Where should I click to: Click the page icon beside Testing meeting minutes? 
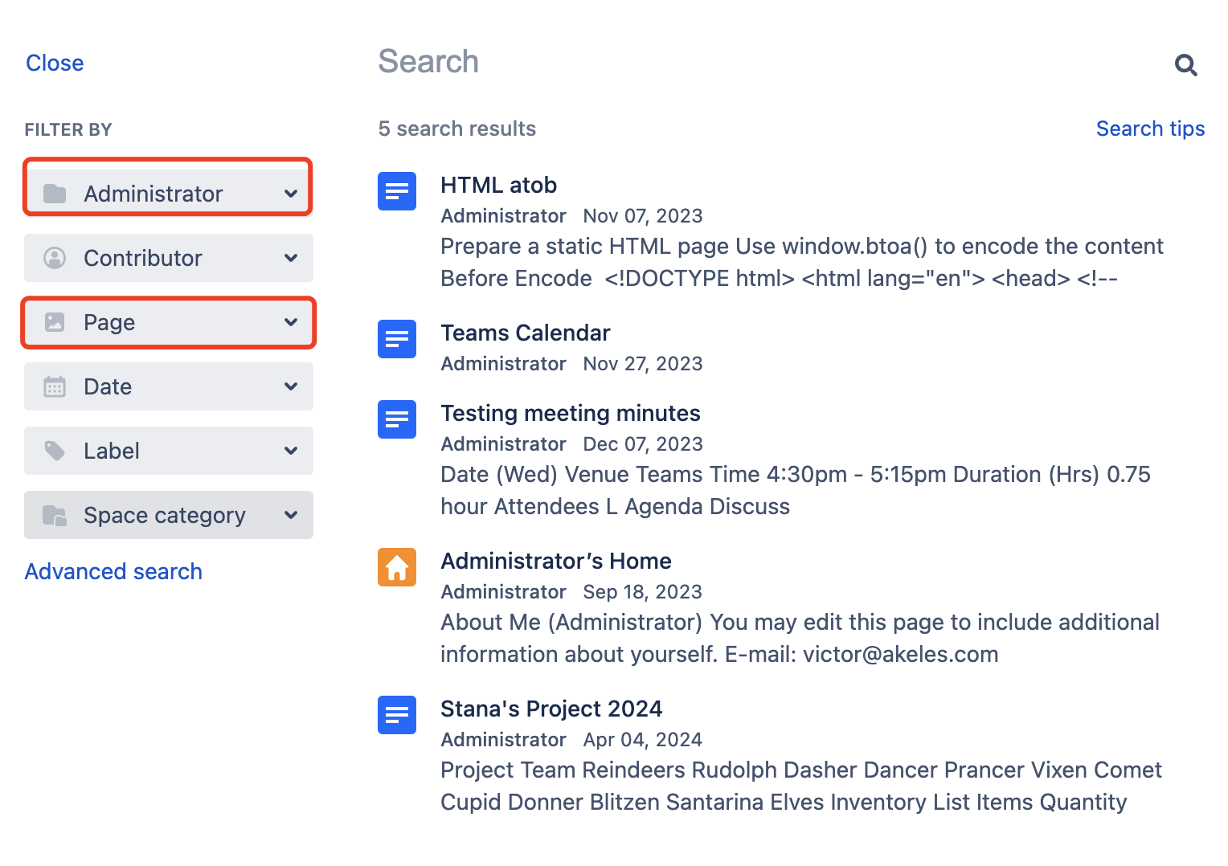click(397, 419)
